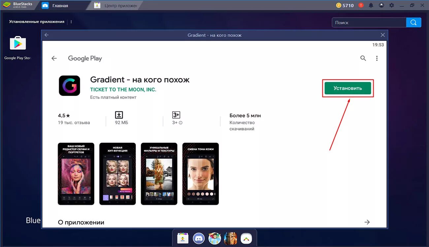This screenshot has width=429, height=247.
Task: Click the green Установить install button
Action: tap(348, 88)
